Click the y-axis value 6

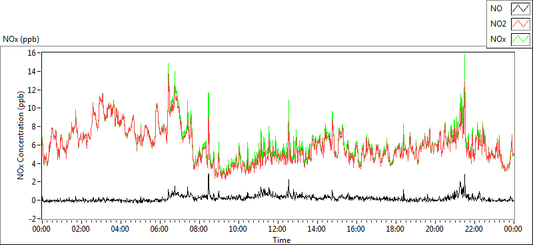pyautogui.click(x=35, y=145)
